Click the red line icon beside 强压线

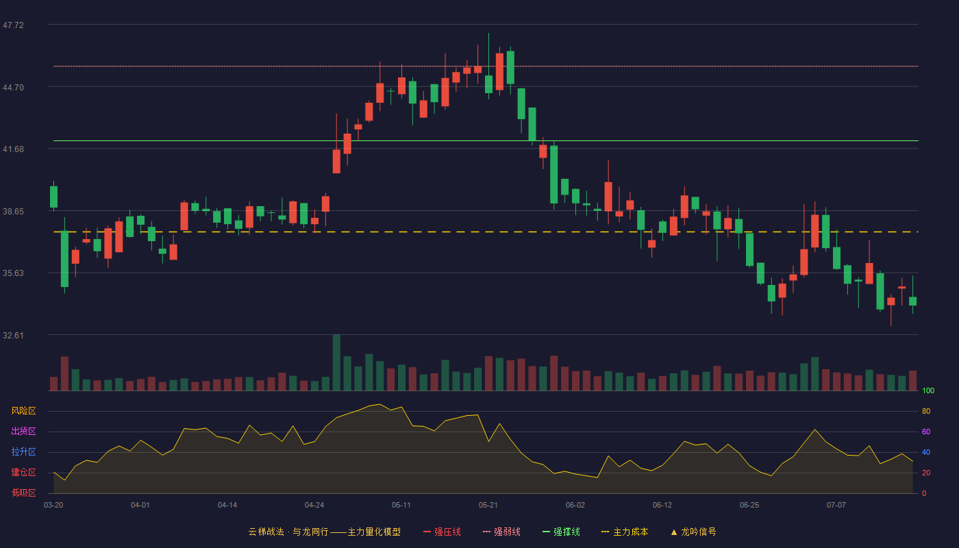point(427,532)
